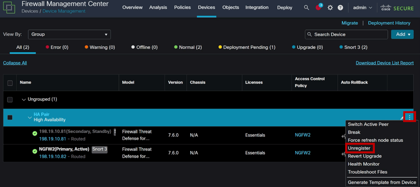Click the rollback arrow icon in NGFW2 Primary row
Viewport: 420px width, 187px height.
pos(343,154)
